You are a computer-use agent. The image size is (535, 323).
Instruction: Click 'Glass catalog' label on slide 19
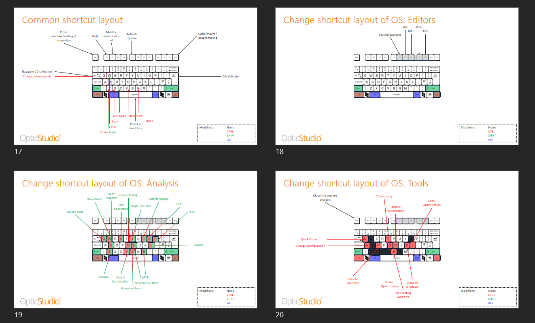coord(128,195)
